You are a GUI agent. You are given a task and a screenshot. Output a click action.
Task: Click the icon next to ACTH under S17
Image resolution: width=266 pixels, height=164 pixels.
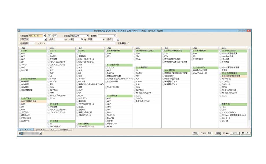point(19,104)
